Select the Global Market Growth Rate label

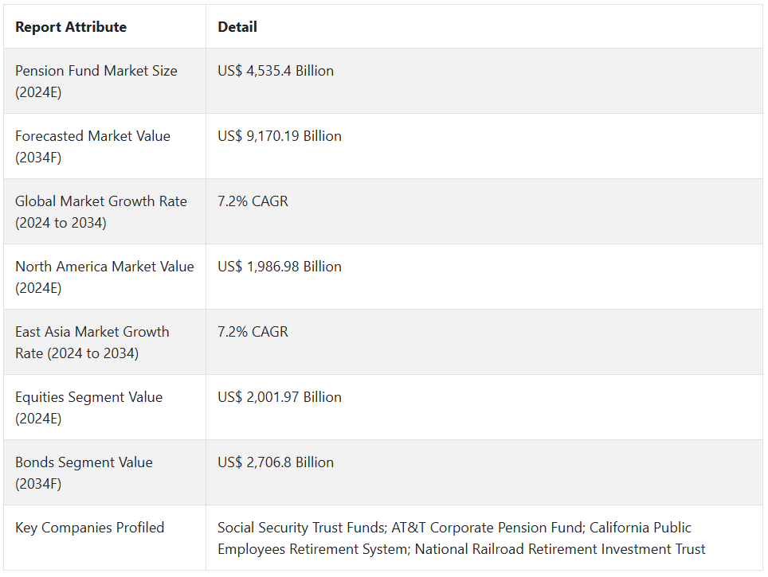(101, 212)
